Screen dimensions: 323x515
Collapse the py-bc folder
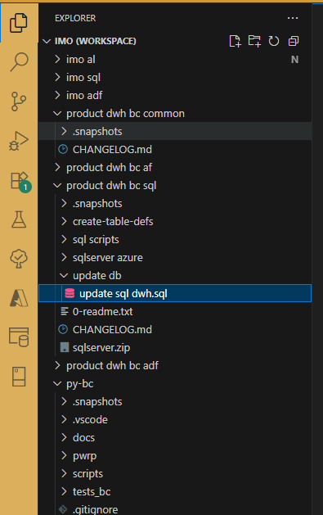pos(57,383)
